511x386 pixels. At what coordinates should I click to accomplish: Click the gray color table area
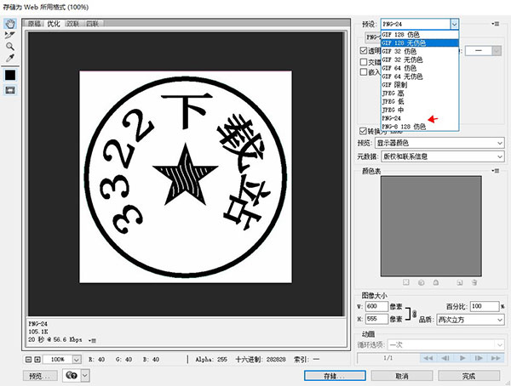[x=431, y=226]
